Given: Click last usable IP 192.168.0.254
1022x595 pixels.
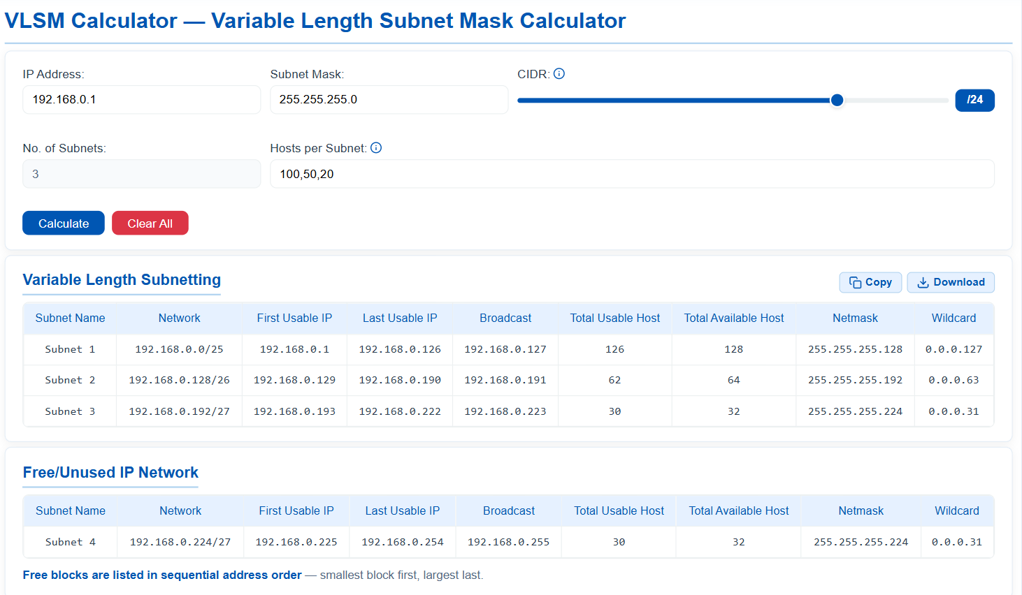Looking at the screenshot, I should pyautogui.click(x=403, y=542).
